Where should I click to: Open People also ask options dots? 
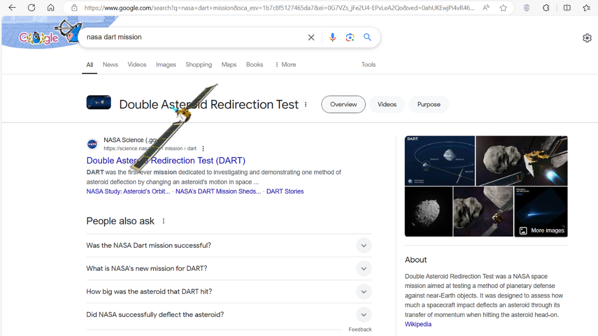164,221
